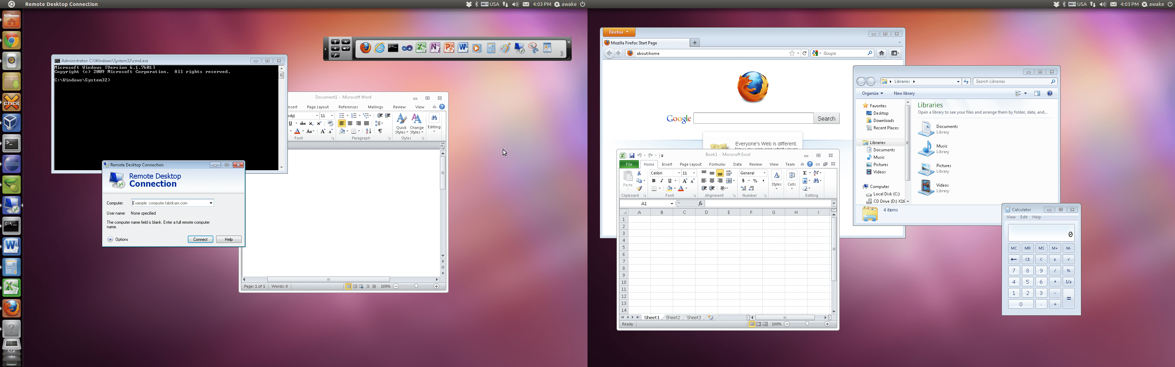Toggle Underline in the Excel Font group

tap(670, 181)
